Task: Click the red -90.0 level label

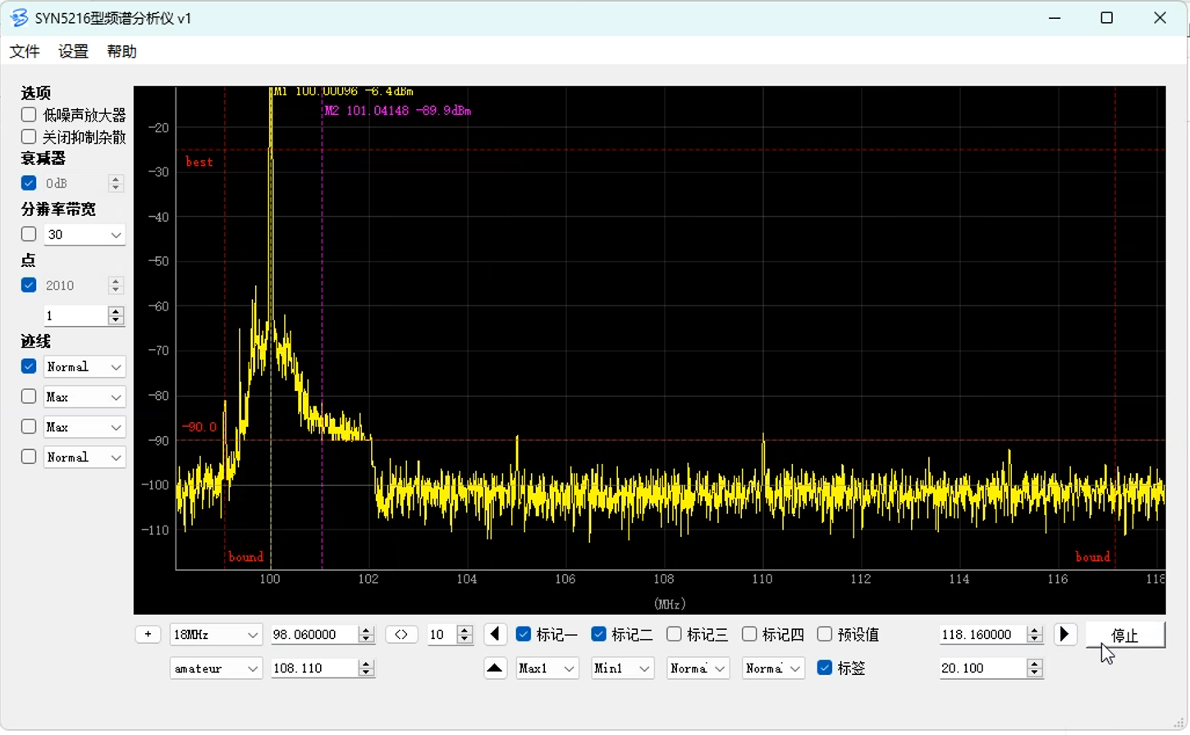Action: point(199,426)
